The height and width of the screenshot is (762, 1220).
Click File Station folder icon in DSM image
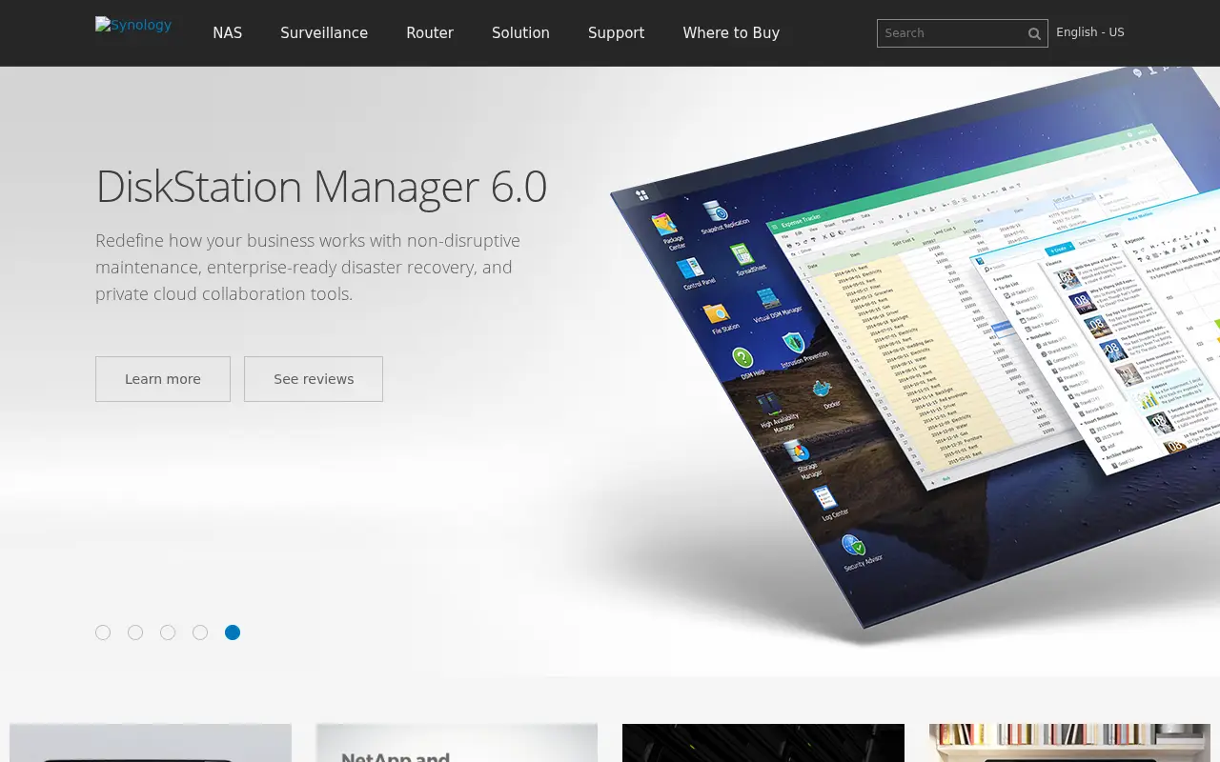coord(716,313)
